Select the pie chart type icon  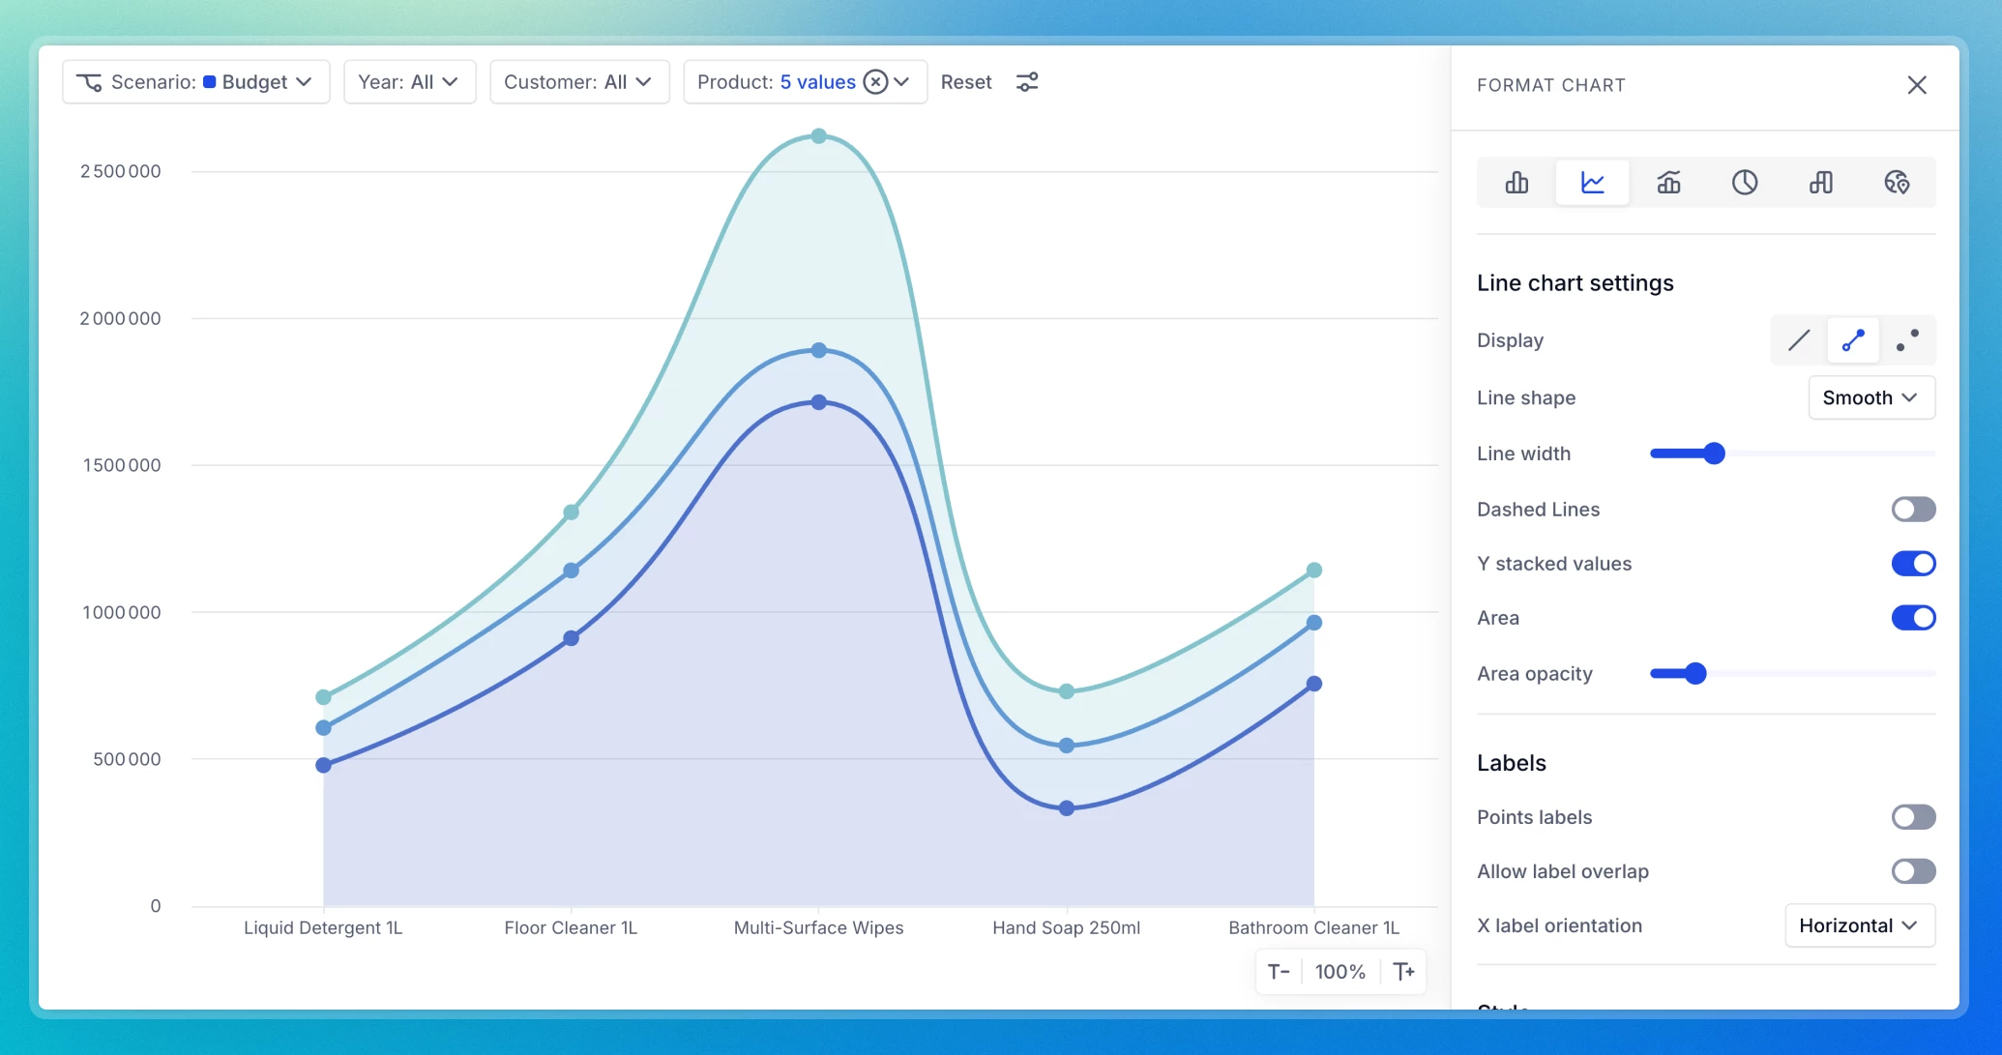click(x=1745, y=183)
